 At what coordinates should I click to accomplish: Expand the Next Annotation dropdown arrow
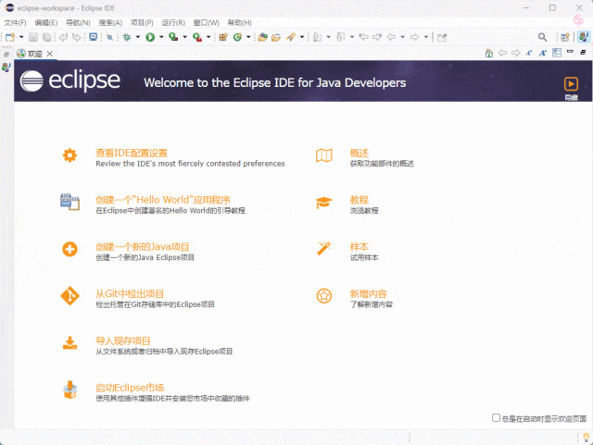coord(328,37)
